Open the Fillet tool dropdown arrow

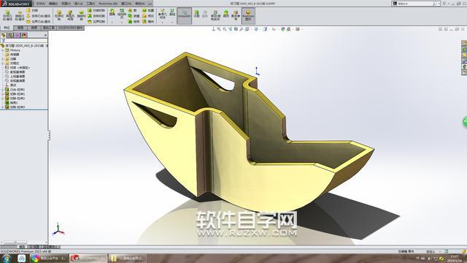coord(112,22)
